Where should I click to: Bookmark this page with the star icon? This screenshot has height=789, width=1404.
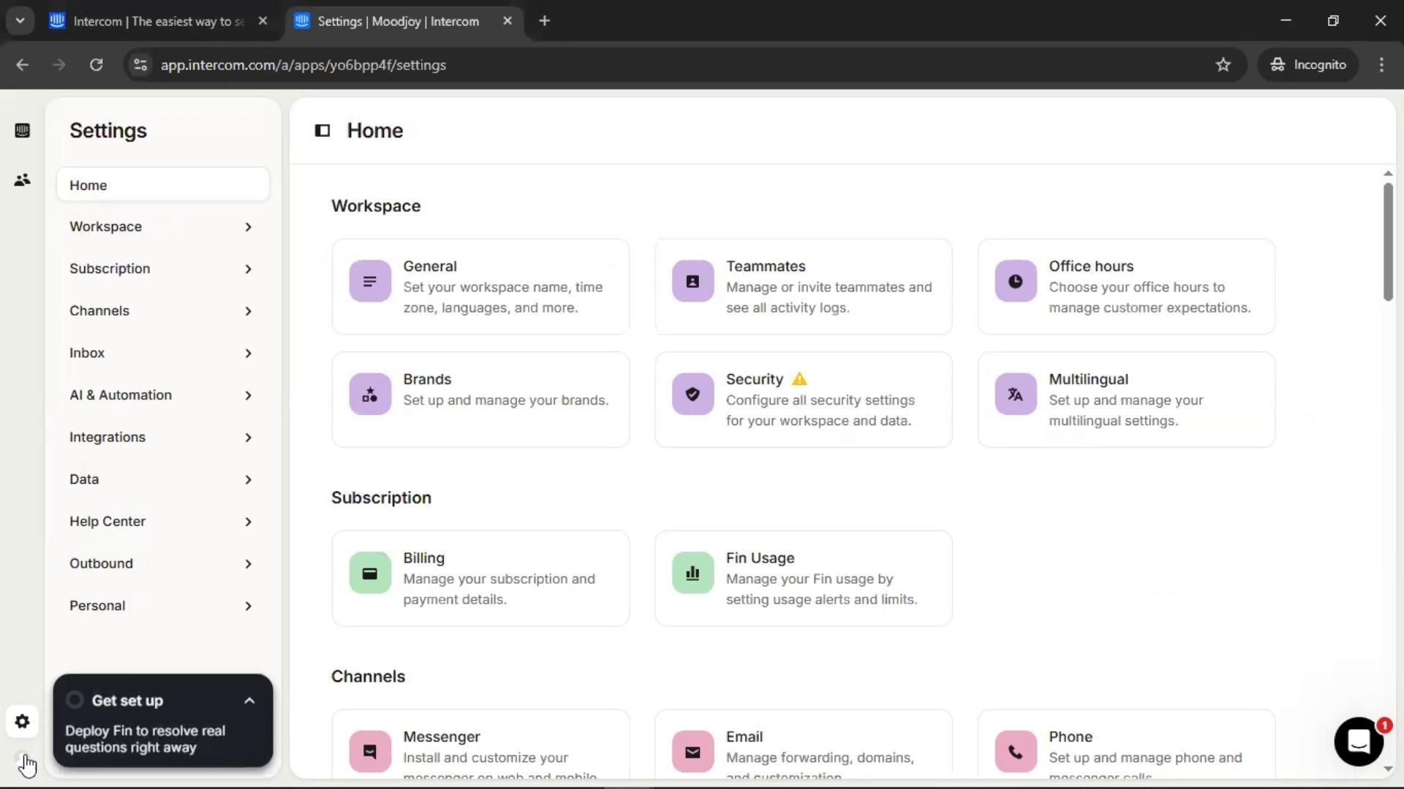1223,65
